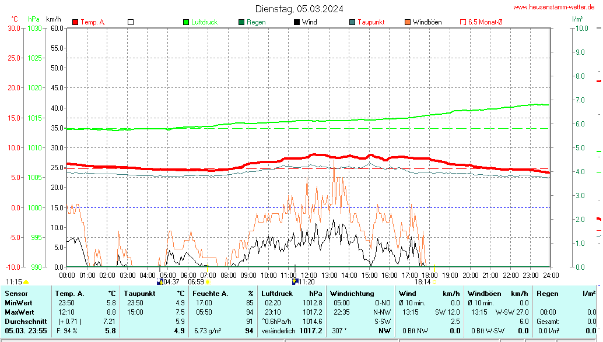Click the MaxWert row label
The image size is (603, 342).
(19, 312)
